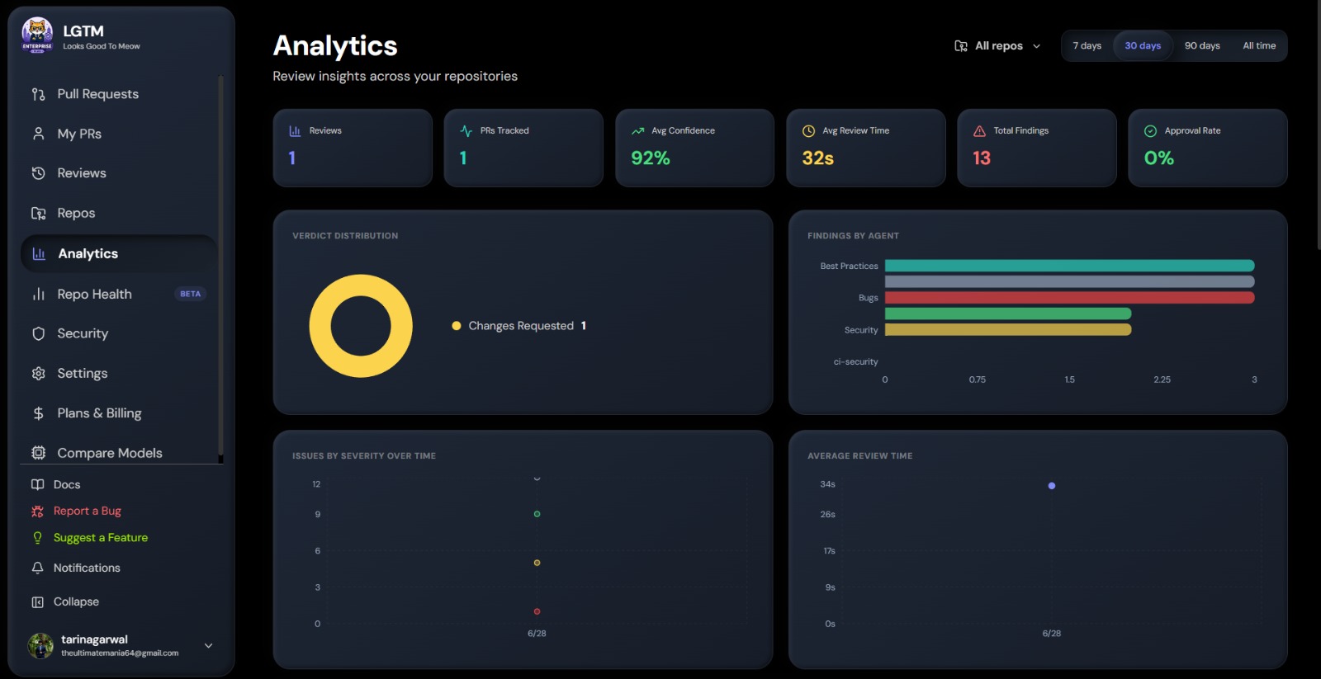Click the Notifications bell icon
Image resolution: width=1321 pixels, height=679 pixels.
pos(37,568)
